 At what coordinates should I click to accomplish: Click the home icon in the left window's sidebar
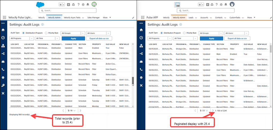pyautogui.click(x=3, y=30)
